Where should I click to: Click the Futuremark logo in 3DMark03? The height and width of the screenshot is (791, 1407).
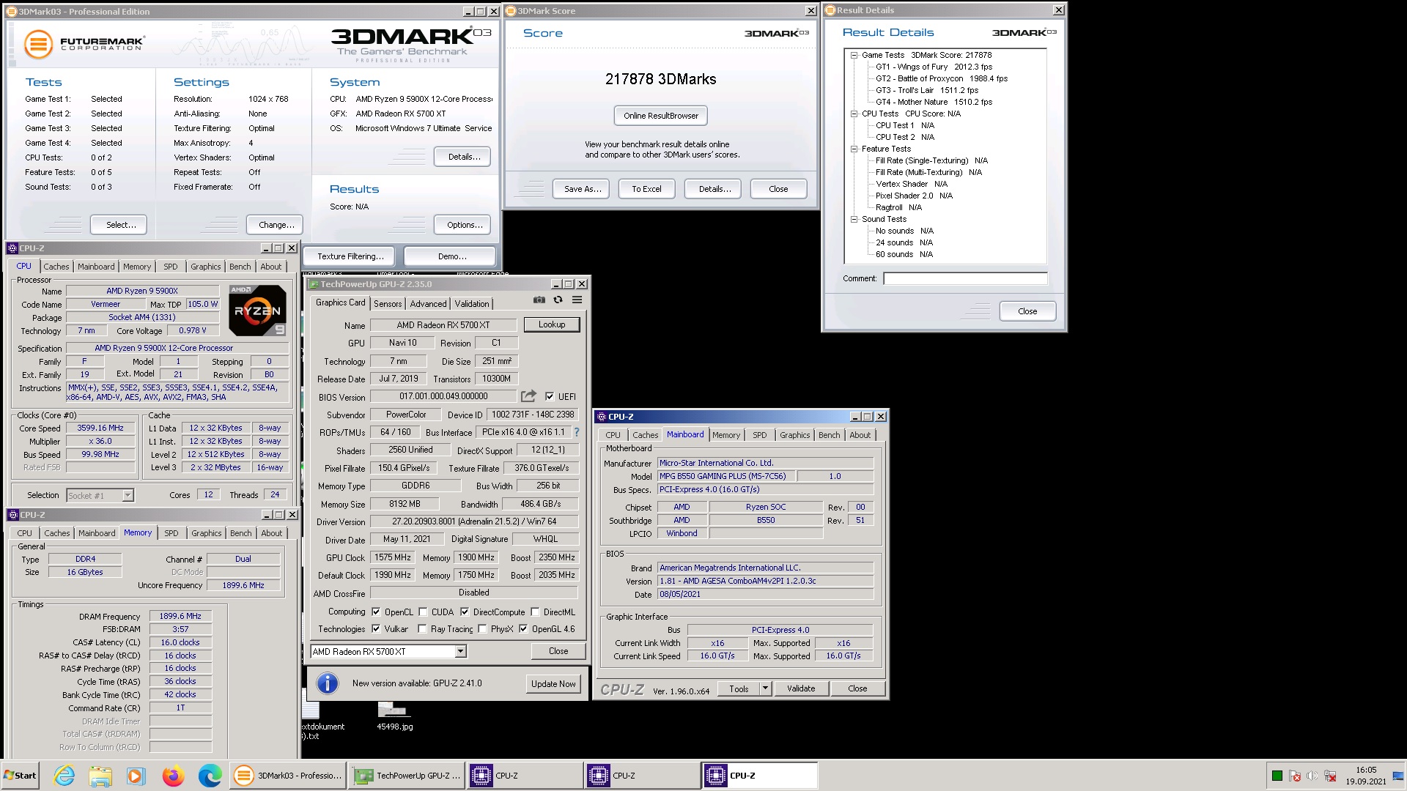click(84, 44)
